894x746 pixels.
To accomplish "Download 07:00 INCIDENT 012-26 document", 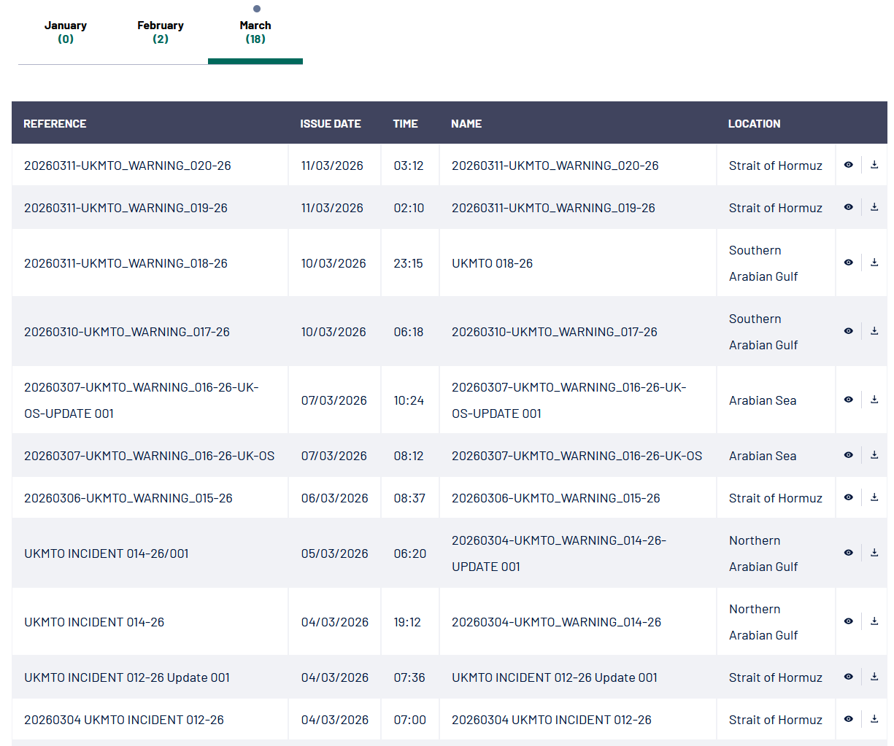I will (874, 719).
